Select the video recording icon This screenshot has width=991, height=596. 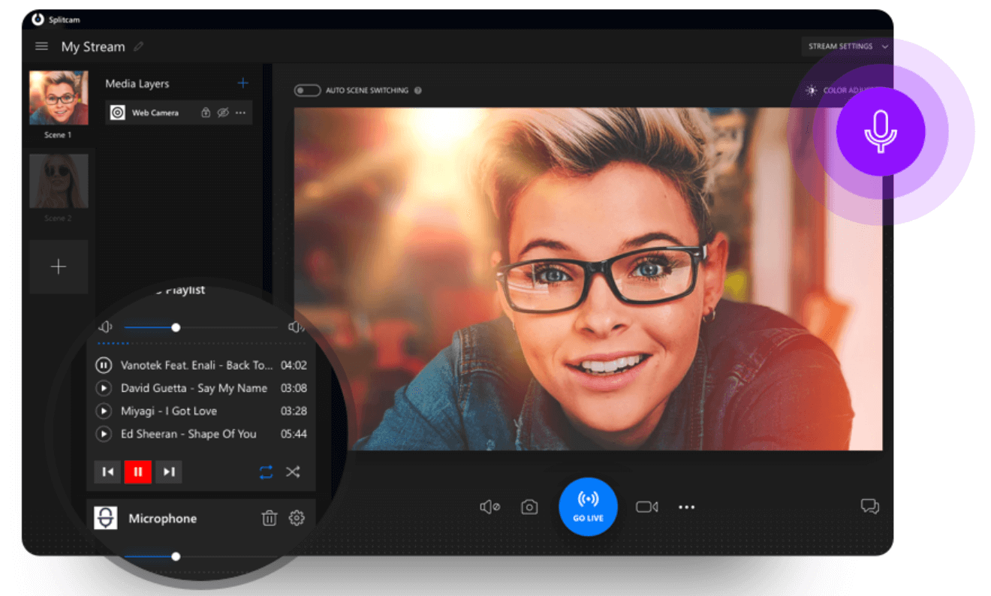pos(647,507)
